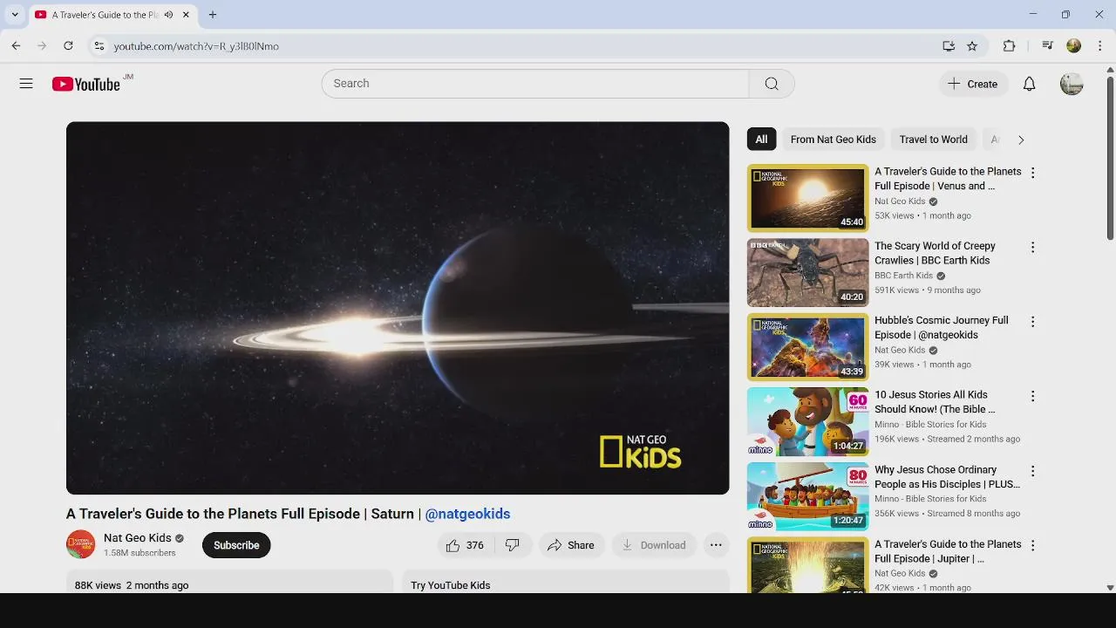Open media control icon in toolbar
The image size is (1116, 628).
point(1048,46)
